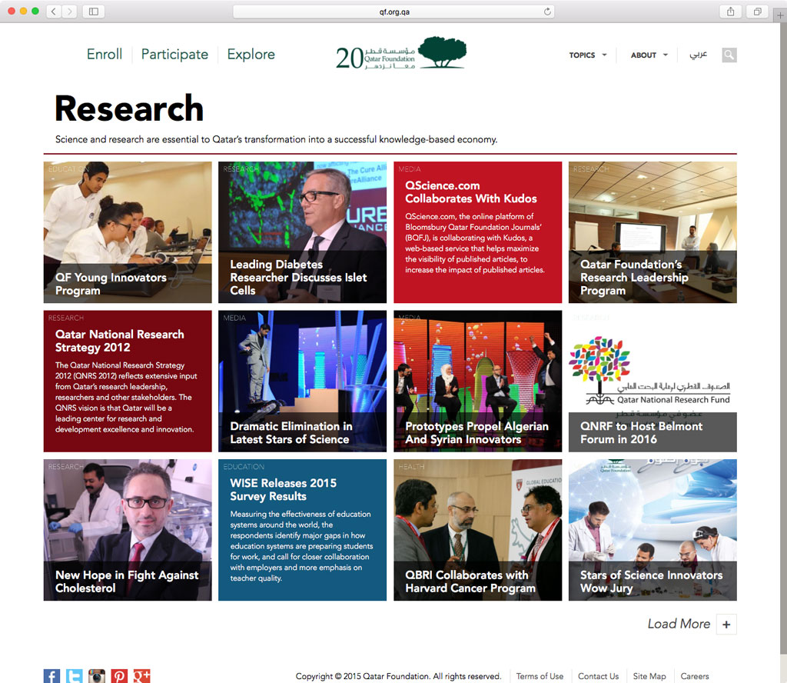Open the Terms of Use footer link
The width and height of the screenshot is (787, 683).
(540, 676)
